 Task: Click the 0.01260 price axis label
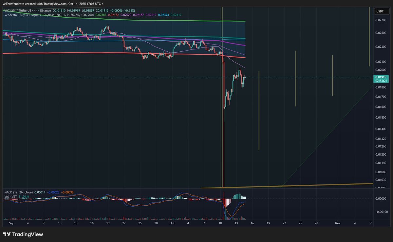coord(381,146)
